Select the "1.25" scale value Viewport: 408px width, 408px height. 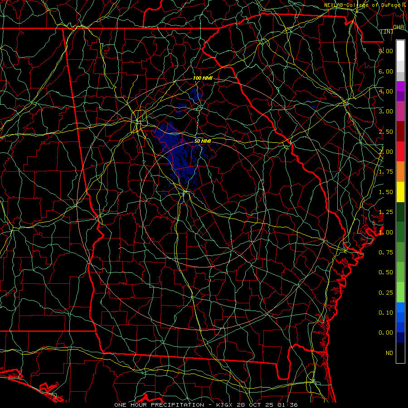coord(386,212)
